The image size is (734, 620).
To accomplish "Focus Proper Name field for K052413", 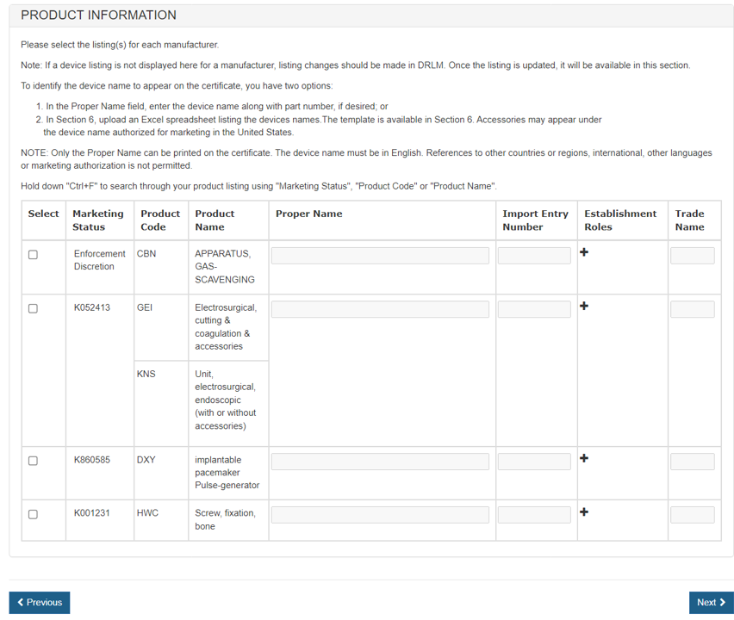I will coord(380,309).
